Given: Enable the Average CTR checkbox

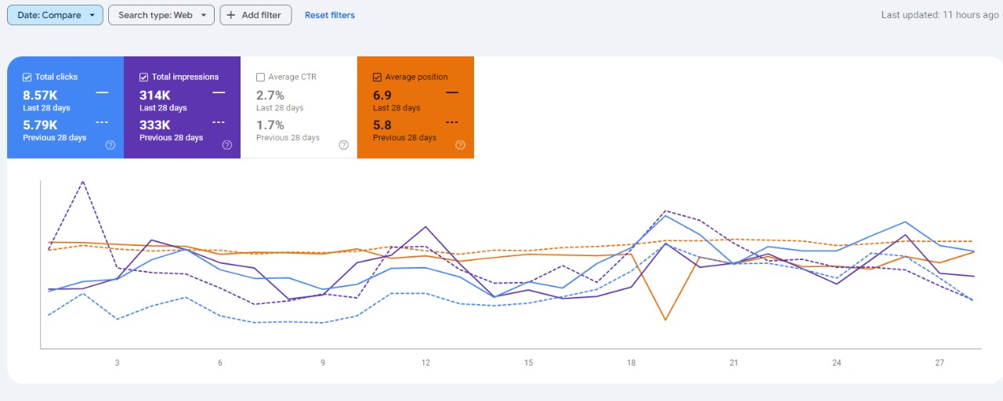Looking at the screenshot, I should [261, 77].
